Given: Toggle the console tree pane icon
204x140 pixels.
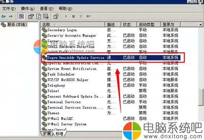Looking at the screenshot, I should tap(21, 16).
